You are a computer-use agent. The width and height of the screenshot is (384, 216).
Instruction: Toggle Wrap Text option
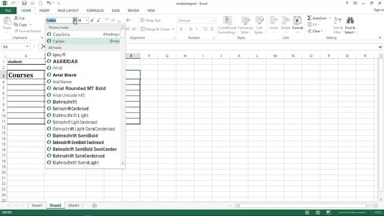tap(151, 20)
